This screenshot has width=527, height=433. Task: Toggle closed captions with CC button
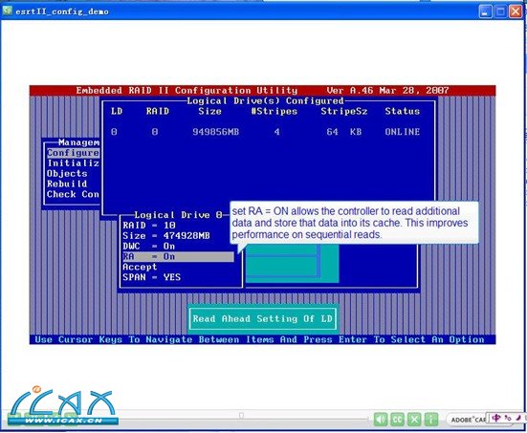(397, 419)
